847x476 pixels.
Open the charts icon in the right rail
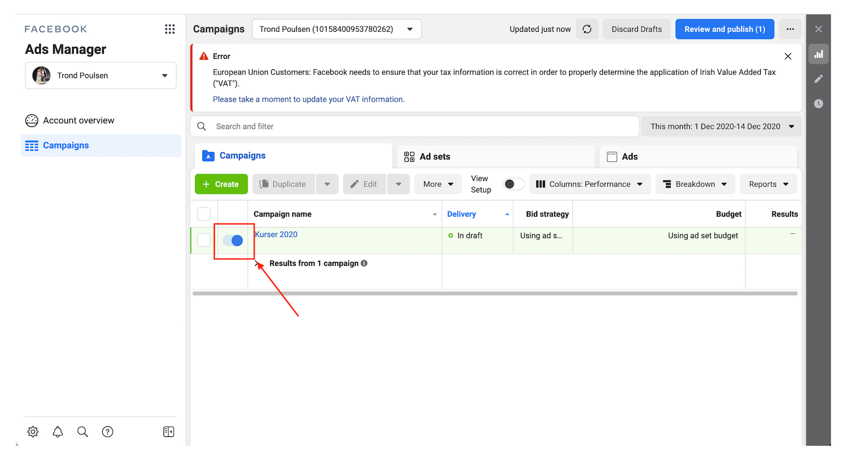point(818,54)
